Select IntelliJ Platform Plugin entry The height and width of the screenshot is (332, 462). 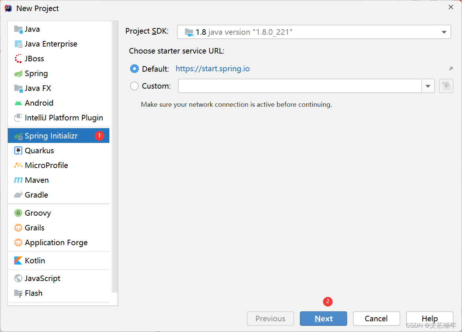click(58, 118)
